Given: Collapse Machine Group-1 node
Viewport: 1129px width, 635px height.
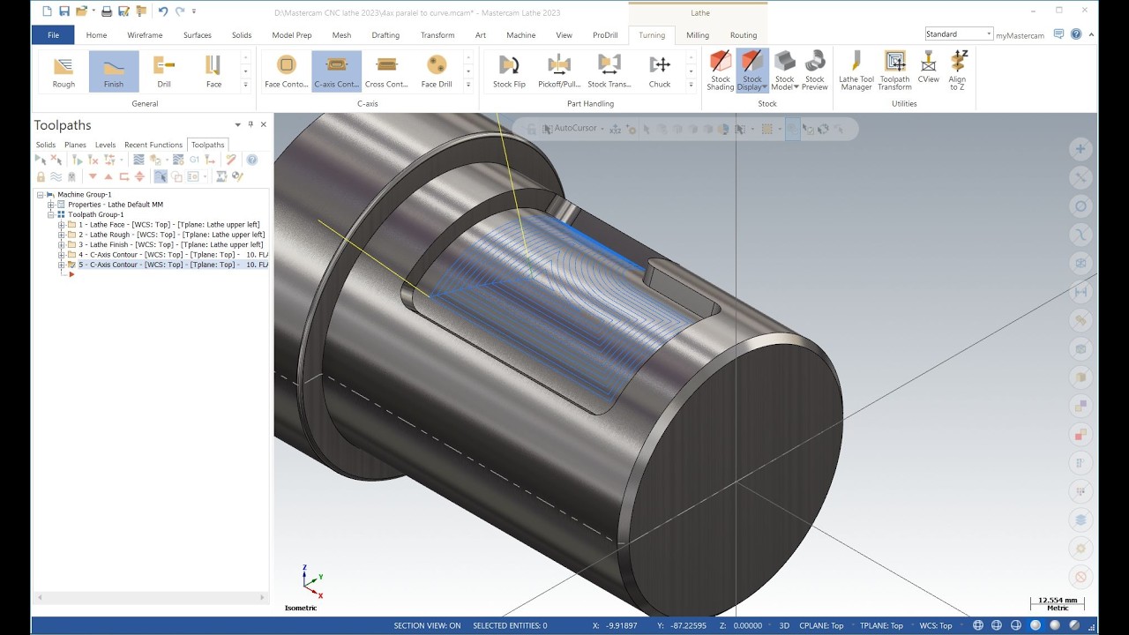Looking at the screenshot, I should click(x=41, y=195).
